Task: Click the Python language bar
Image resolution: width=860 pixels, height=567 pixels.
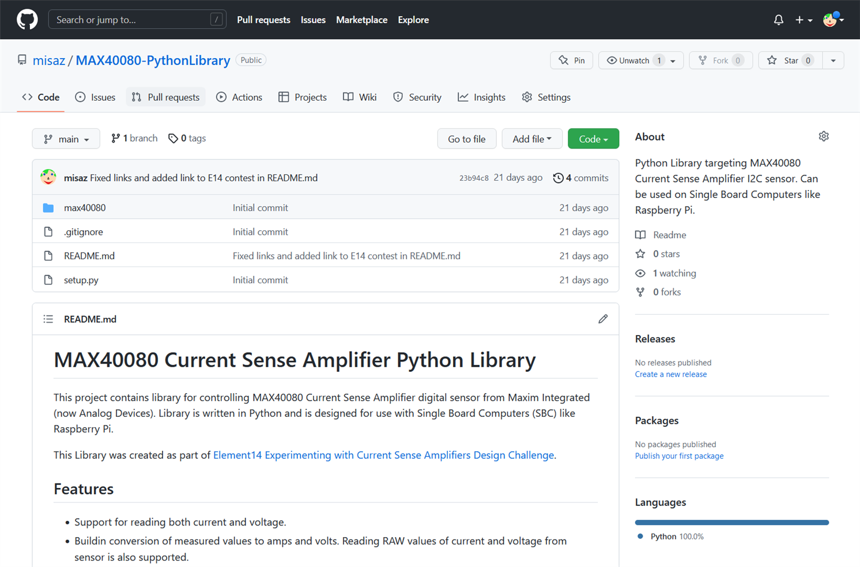Action: click(x=731, y=523)
